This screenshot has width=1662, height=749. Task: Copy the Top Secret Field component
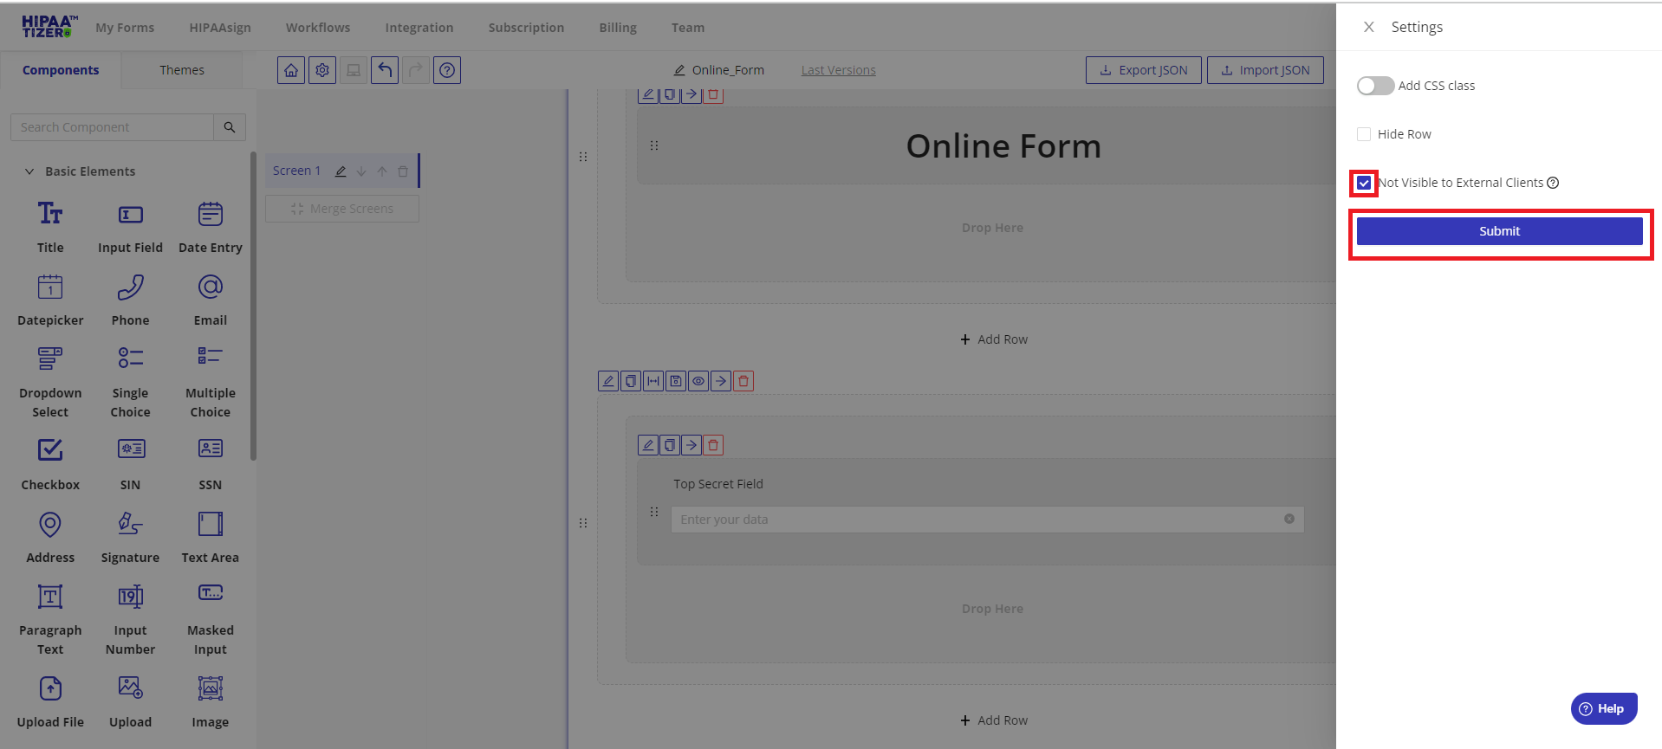coord(670,445)
